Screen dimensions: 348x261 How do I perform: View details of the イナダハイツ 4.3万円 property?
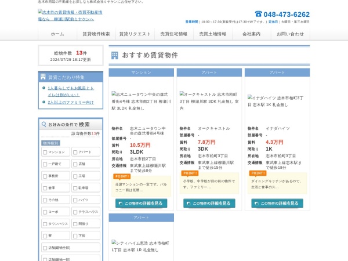[x=277, y=204]
